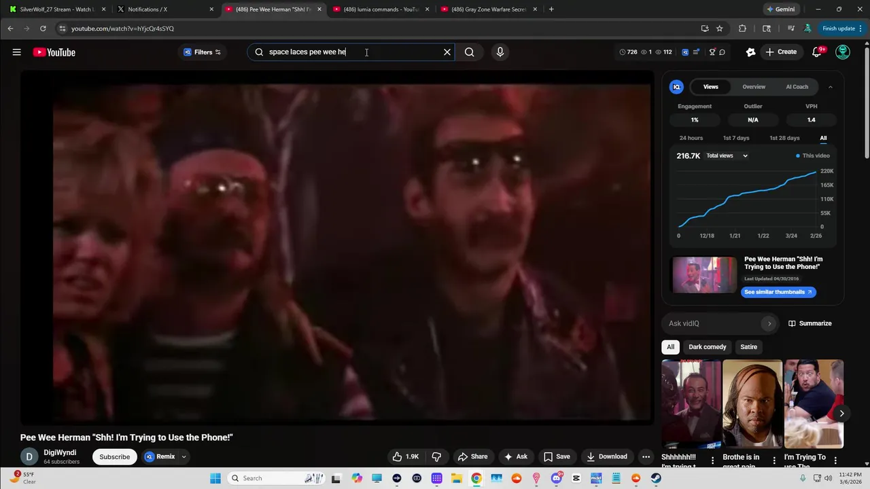The height and width of the screenshot is (489, 870).
Task: Clear the search box text
Action: [x=447, y=52]
